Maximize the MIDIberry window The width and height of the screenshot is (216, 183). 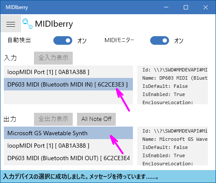(x=186, y=7)
